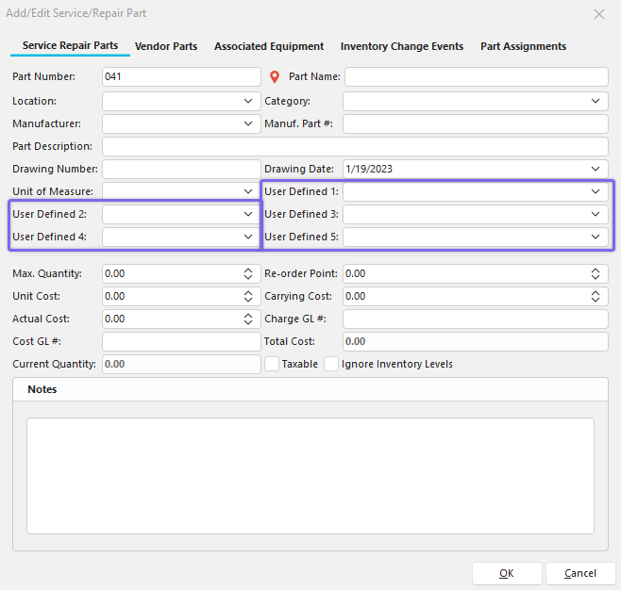Close the Add/Edit Service/Repair Part dialog
The image size is (621, 590).
pyautogui.click(x=598, y=14)
